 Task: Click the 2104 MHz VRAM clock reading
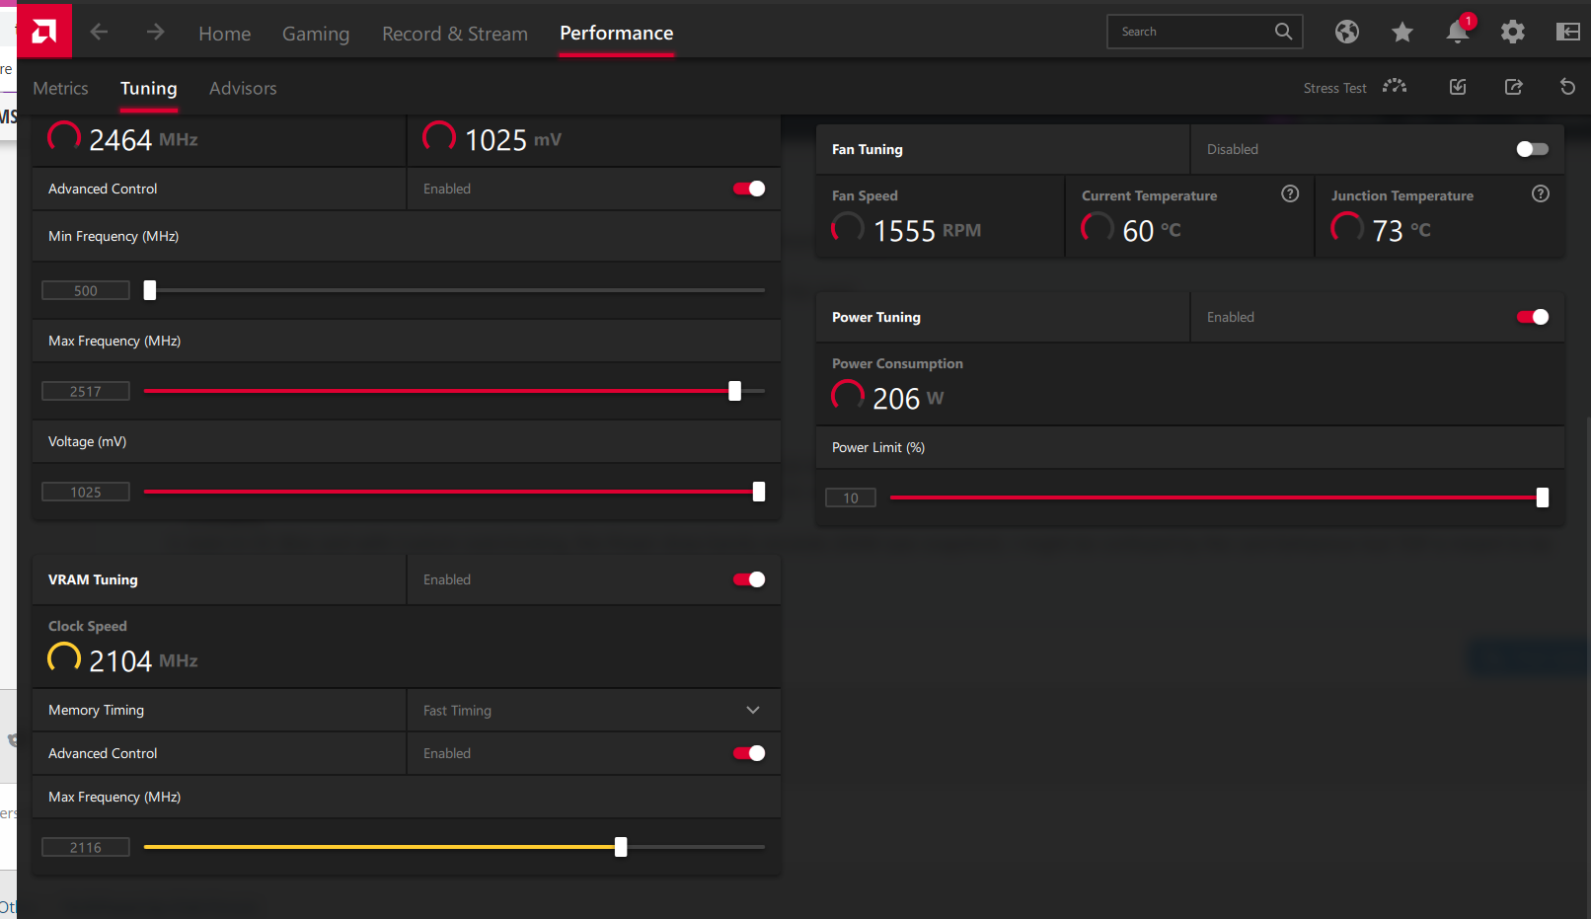pyautogui.click(x=143, y=661)
